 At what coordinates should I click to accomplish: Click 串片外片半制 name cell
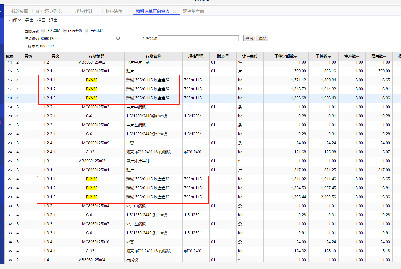pos(138,161)
